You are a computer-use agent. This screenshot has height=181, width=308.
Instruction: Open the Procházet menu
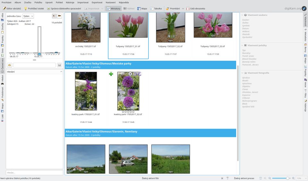(x=6, y=2)
